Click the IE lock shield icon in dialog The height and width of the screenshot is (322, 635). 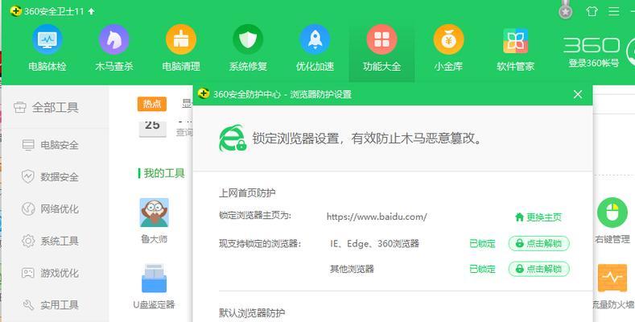pos(233,138)
